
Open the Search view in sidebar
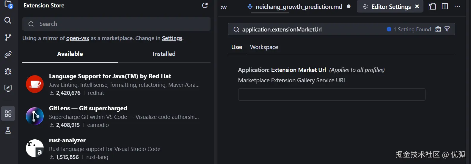coord(8,20)
